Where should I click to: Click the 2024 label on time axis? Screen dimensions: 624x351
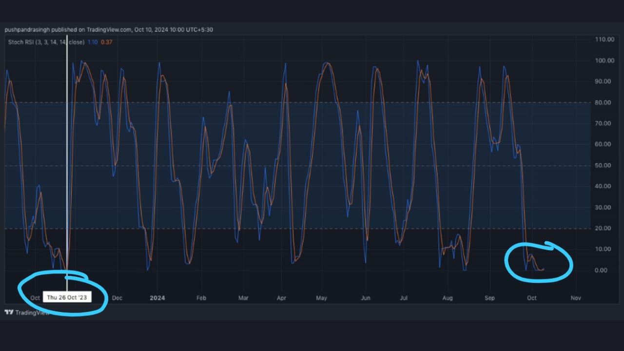click(x=157, y=298)
